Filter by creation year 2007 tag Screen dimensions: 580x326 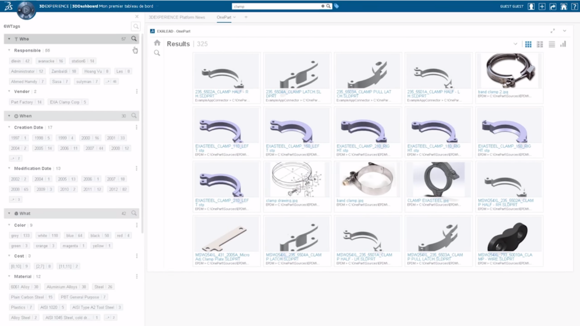pyautogui.click(x=94, y=148)
